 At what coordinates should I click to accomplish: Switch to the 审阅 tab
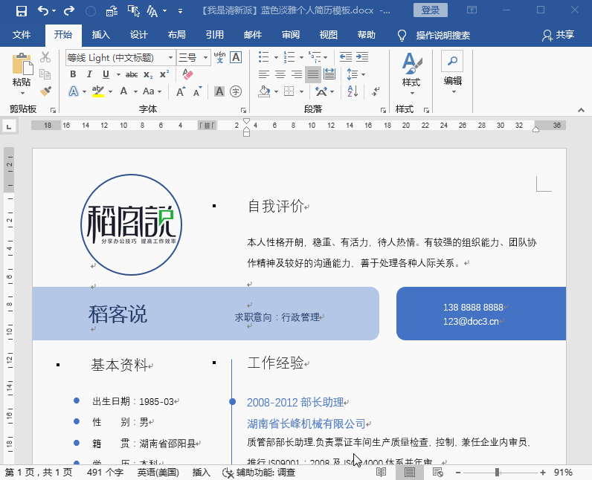pos(291,35)
